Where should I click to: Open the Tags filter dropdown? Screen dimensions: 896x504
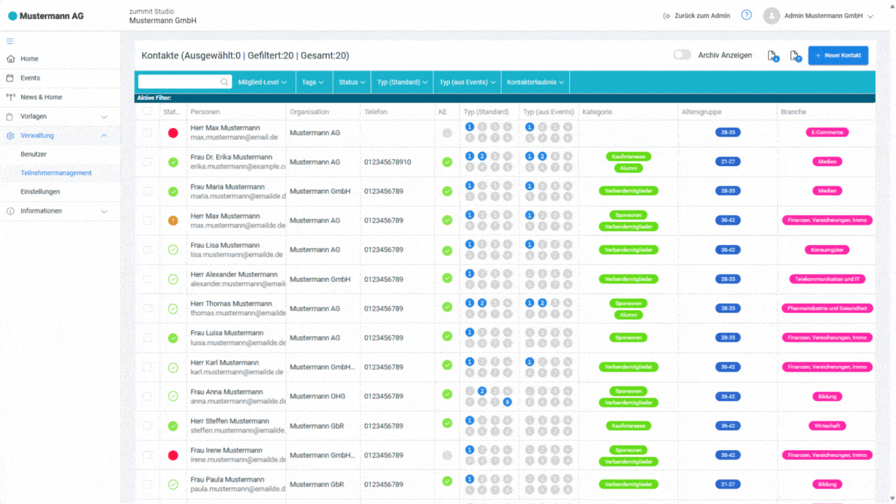click(313, 82)
